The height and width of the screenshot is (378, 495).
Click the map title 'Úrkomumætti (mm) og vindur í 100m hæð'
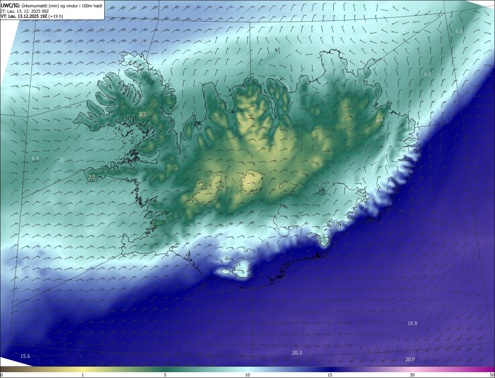(x=61, y=5)
